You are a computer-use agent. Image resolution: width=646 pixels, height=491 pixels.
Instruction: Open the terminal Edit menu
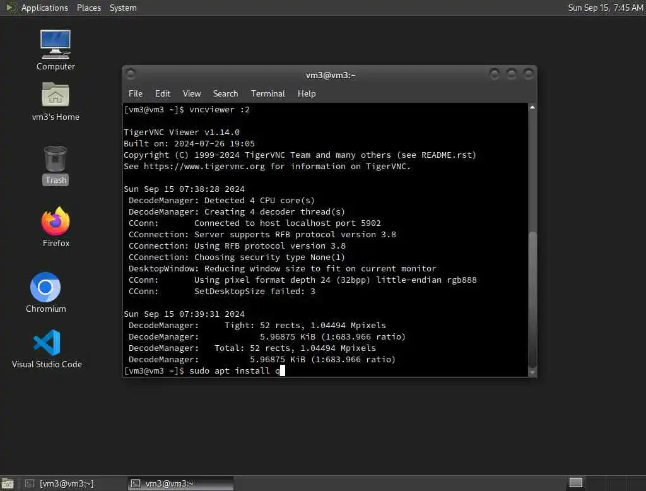162,93
